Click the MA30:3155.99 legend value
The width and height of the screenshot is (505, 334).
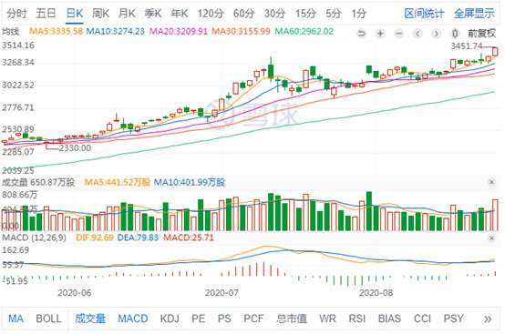click(x=241, y=32)
